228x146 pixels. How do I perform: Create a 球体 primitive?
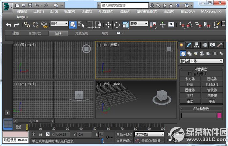[190, 84]
